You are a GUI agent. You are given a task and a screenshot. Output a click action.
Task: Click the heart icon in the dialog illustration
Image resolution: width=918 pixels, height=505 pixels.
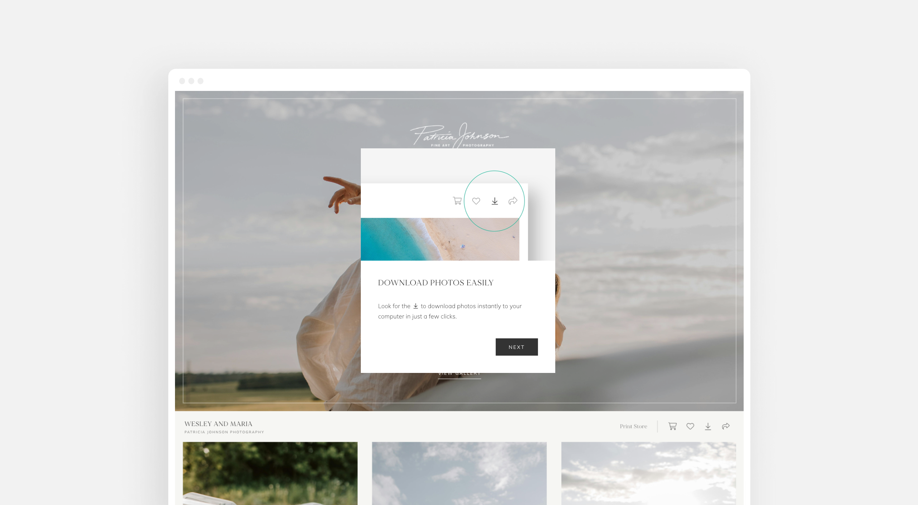point(476,201)
